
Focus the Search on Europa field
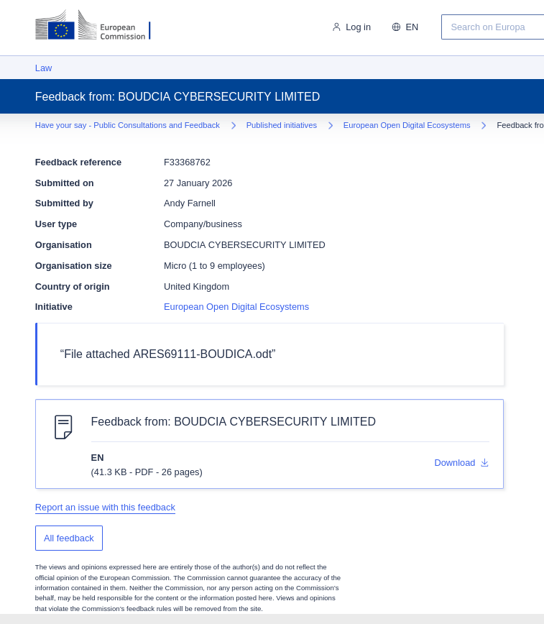[x=493, y=27]
